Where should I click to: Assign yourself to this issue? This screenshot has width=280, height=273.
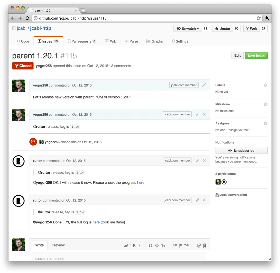tap(239, 130)
